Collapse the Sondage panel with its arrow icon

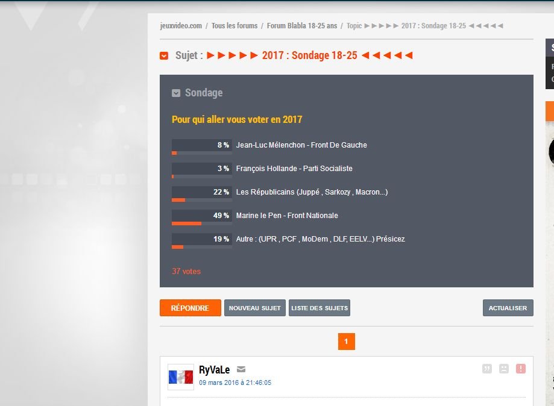coord(176,93)
